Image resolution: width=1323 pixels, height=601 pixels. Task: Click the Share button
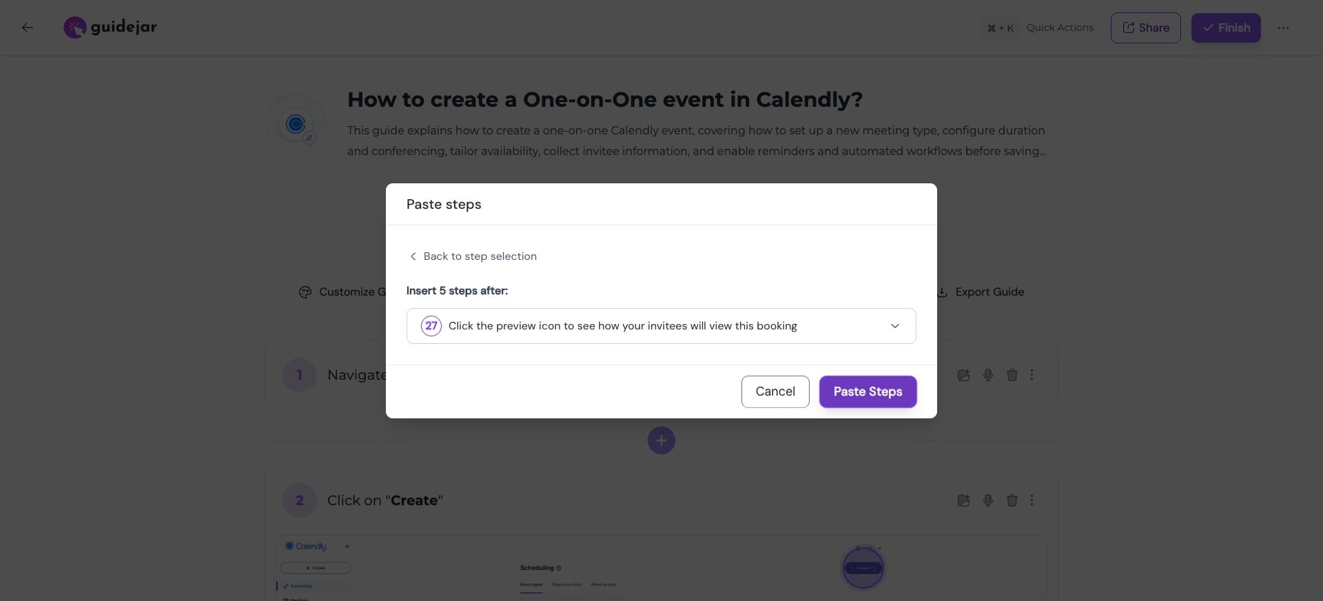coord(1145,28)
